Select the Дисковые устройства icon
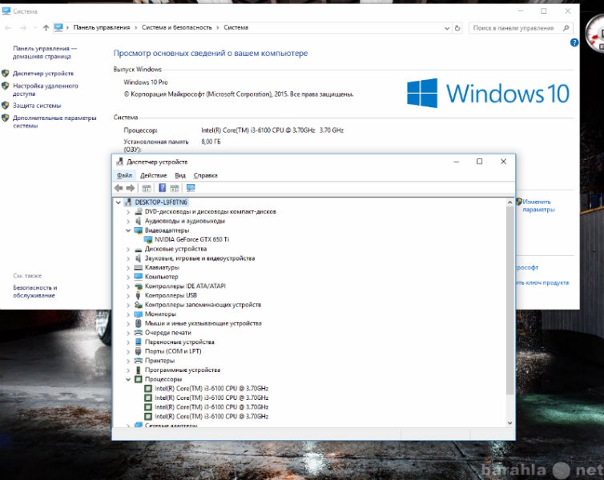The height and width of the screenshot is (480, 604). 139,249
